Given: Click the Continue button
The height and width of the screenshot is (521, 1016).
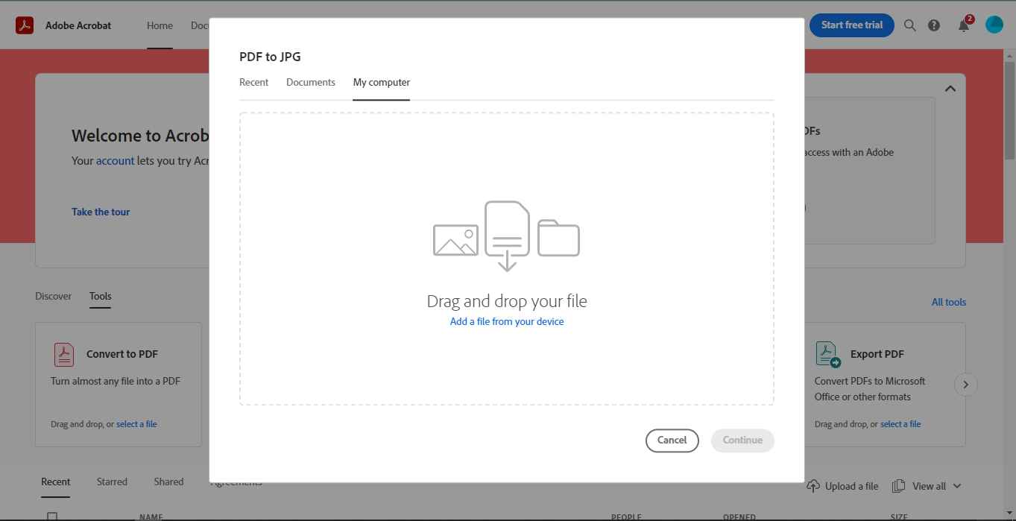Looking at the screenshot, I should tap(742, 441).
